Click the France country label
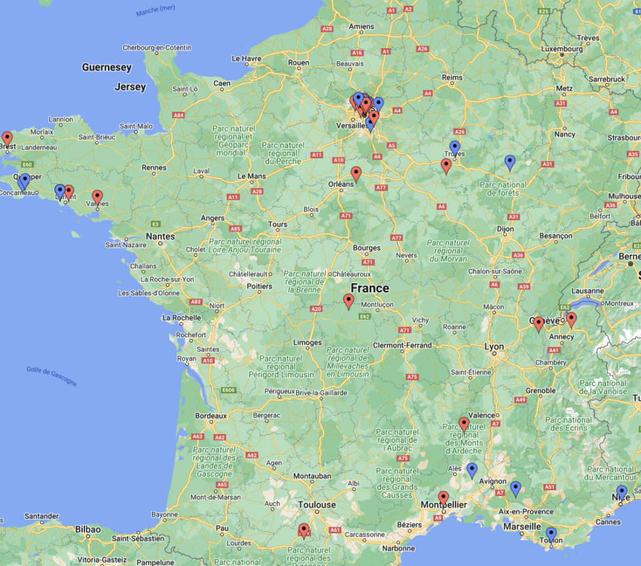641x566 pixels. (369, 288)
